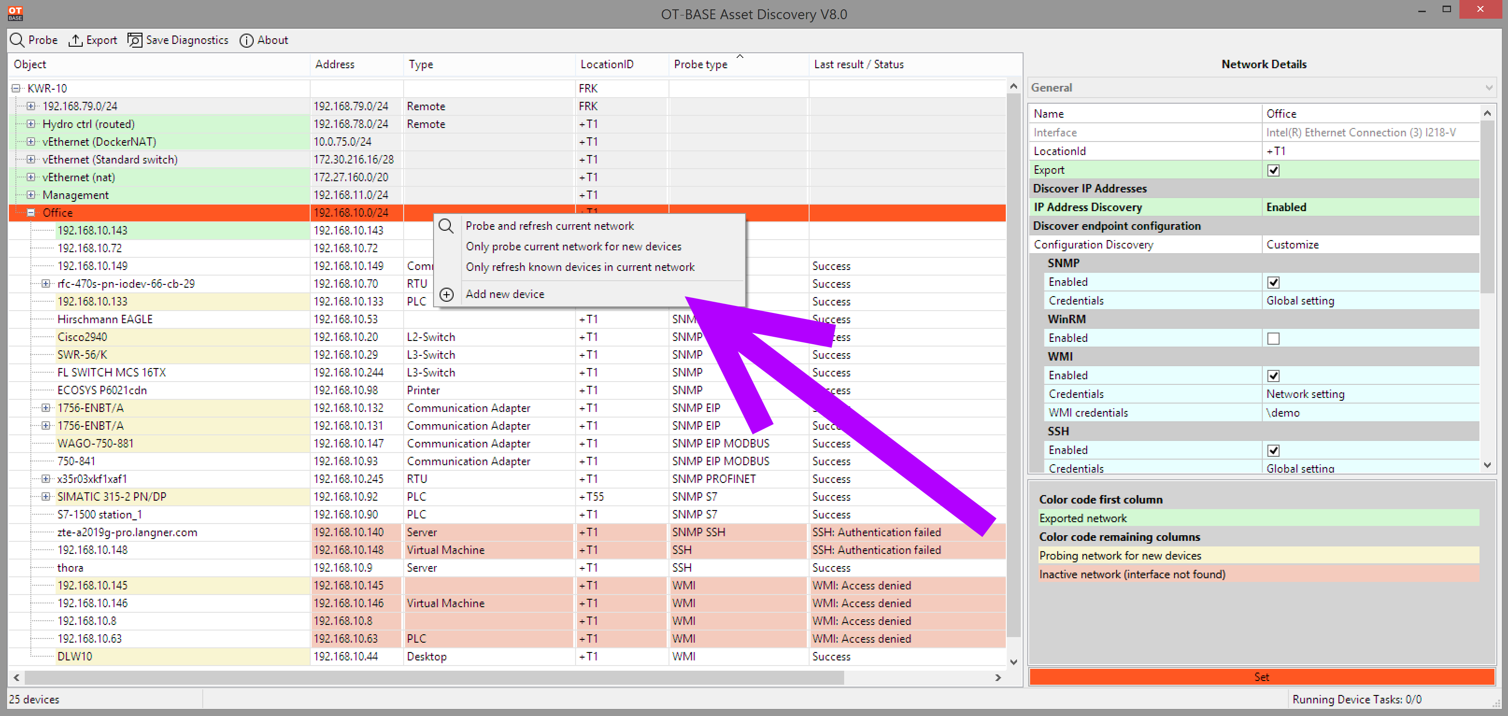
Task: Change IP Address Discovery Enabled value
Action: (1371, 207)
